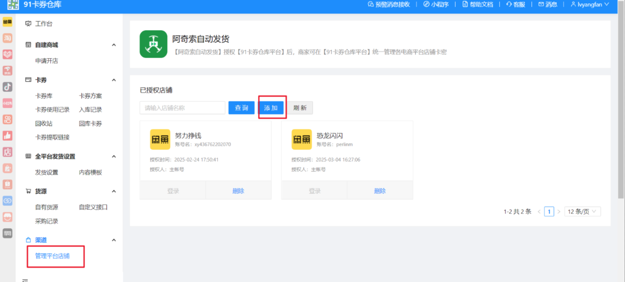Open the Xianyu (闲鱼) platform icon in sidebar

pos(8,22)
